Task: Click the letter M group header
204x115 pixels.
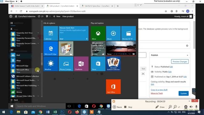Action: [x=12, y=50]
